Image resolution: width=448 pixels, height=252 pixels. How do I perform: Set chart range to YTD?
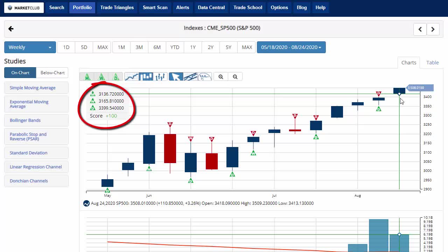click(175, 47)
